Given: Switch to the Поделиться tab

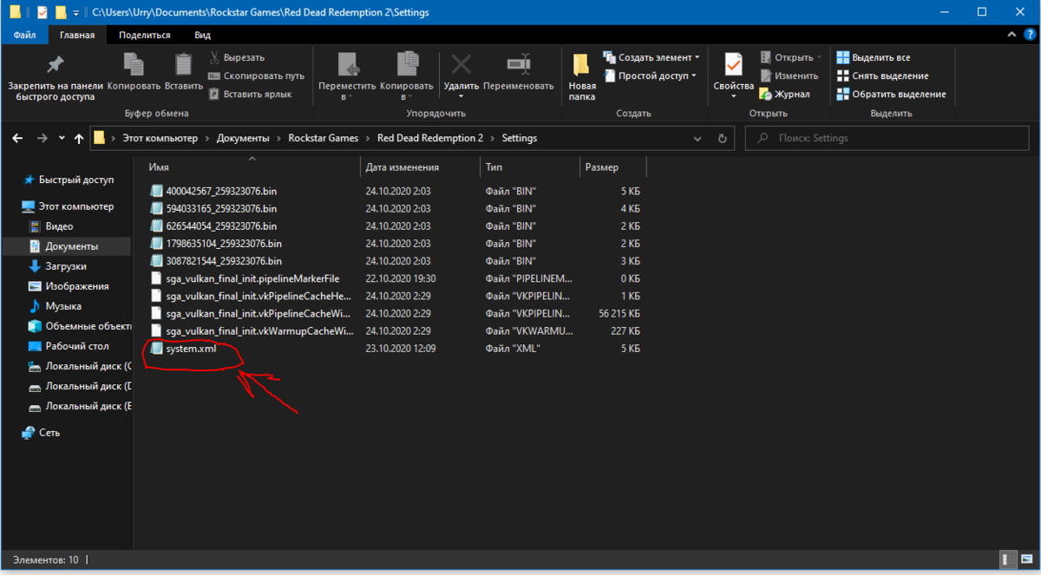Looking at the screenshot, I should click(x=145, y=35).
